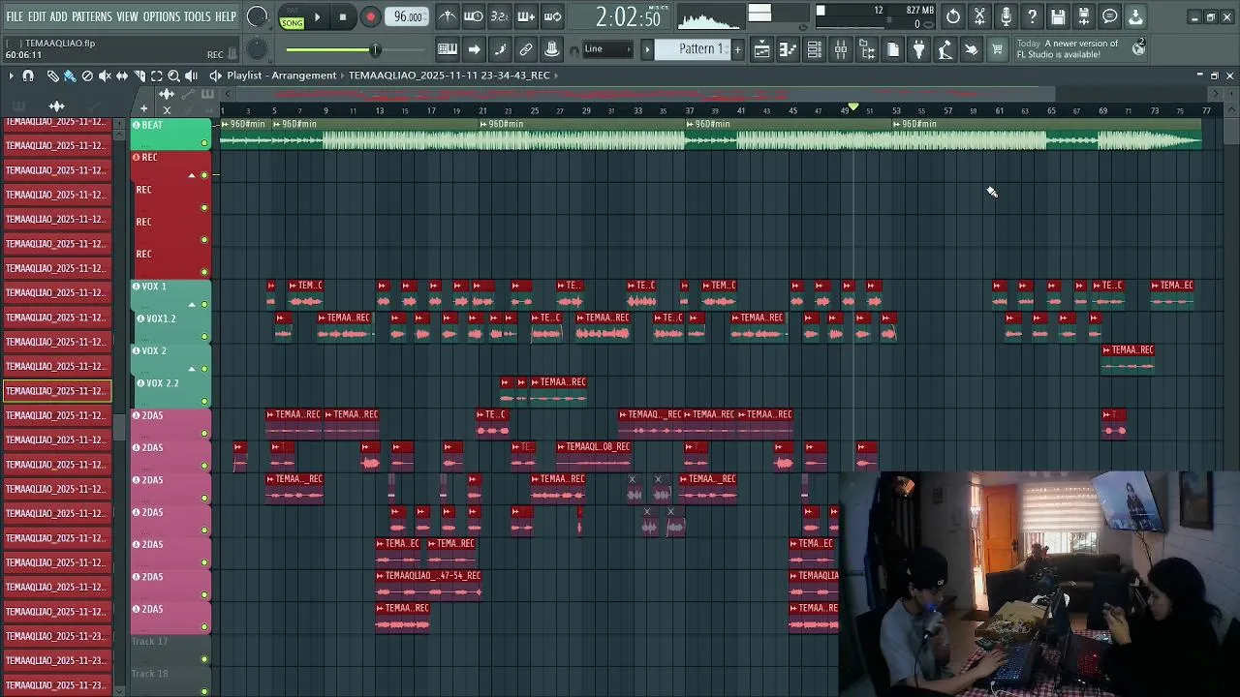This screenshot has height=697, width=1240.
Task: Mute the Track 17 row
Action: (204, 659)
